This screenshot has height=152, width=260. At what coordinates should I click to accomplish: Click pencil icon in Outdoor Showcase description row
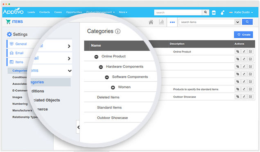pyautogui.click(x=244, y=96)
